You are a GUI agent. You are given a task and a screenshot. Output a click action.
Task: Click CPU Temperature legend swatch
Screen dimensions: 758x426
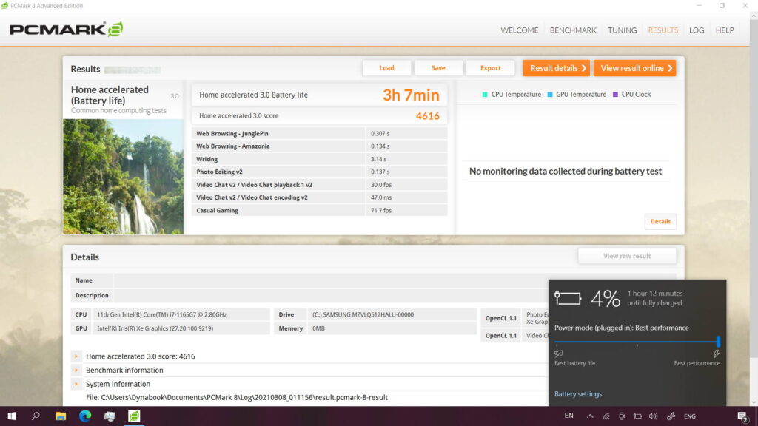coord(485,95)
